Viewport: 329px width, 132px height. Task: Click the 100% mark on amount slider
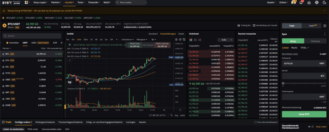(x=325, y=83)
